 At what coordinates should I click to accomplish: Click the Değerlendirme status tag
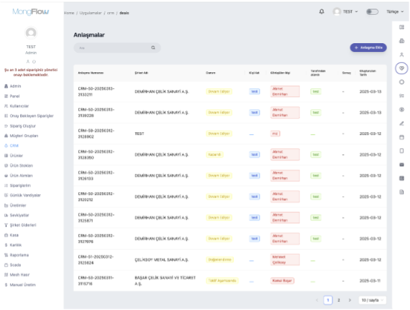220,260
